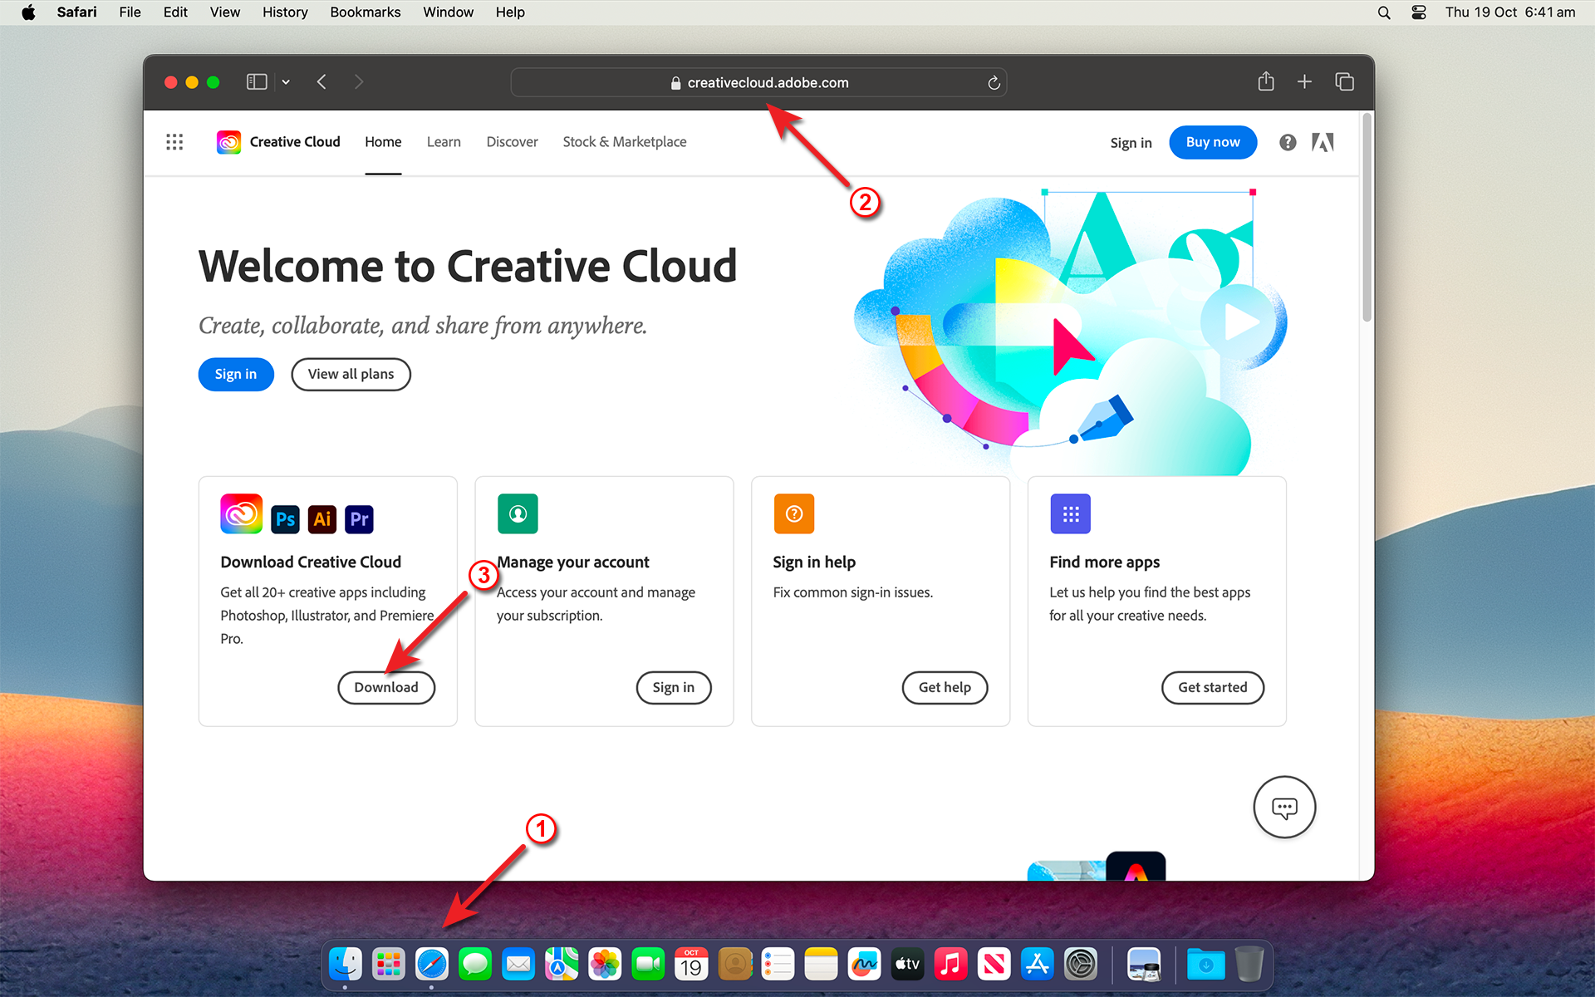Click the Sign in button

click(237, 373)
